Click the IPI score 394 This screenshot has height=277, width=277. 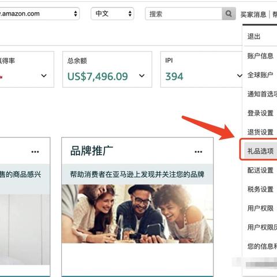174,76
